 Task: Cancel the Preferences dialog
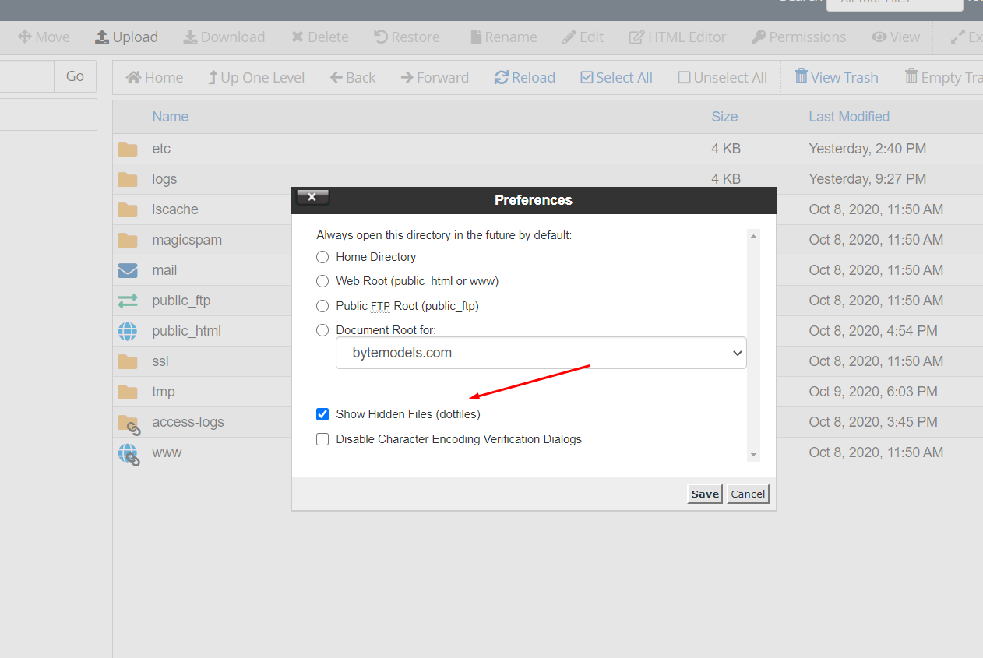(x=748, y=494)
